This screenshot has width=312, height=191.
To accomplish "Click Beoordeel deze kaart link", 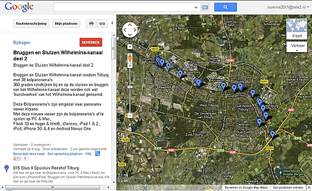I will [29, 154].
